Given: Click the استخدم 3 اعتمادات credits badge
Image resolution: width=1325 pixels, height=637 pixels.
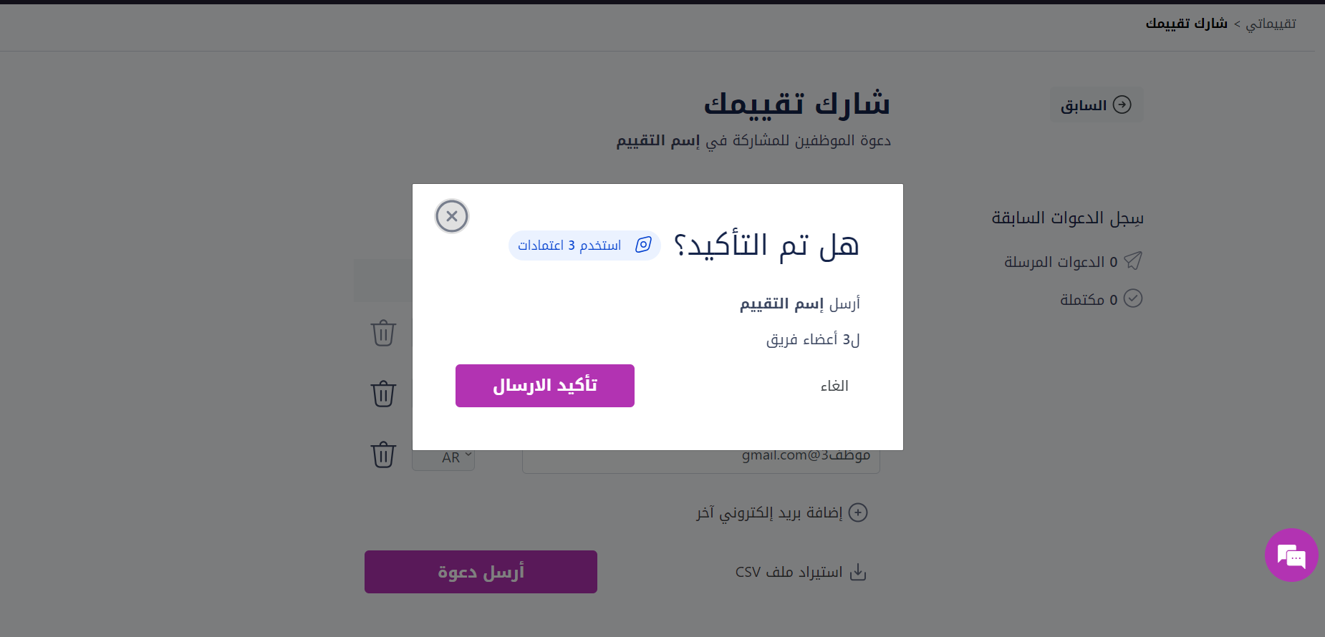Looking at the screenshot, I should (x=584, y=245).
